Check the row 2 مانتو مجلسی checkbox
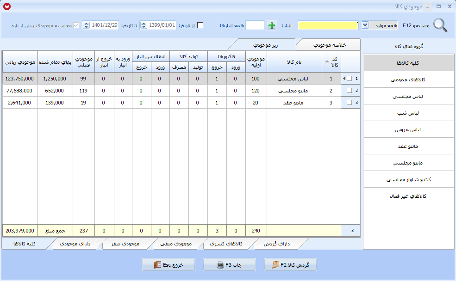The width and height of the screenshot is (456, 281). pos(349,91)
